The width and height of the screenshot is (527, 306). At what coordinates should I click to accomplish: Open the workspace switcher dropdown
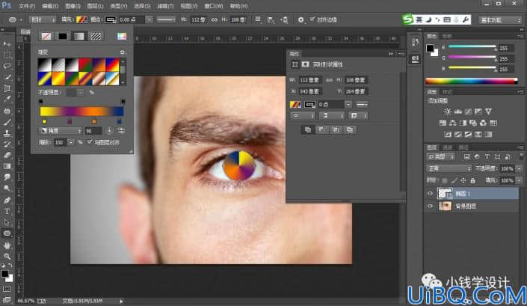(x=500, y=20)
